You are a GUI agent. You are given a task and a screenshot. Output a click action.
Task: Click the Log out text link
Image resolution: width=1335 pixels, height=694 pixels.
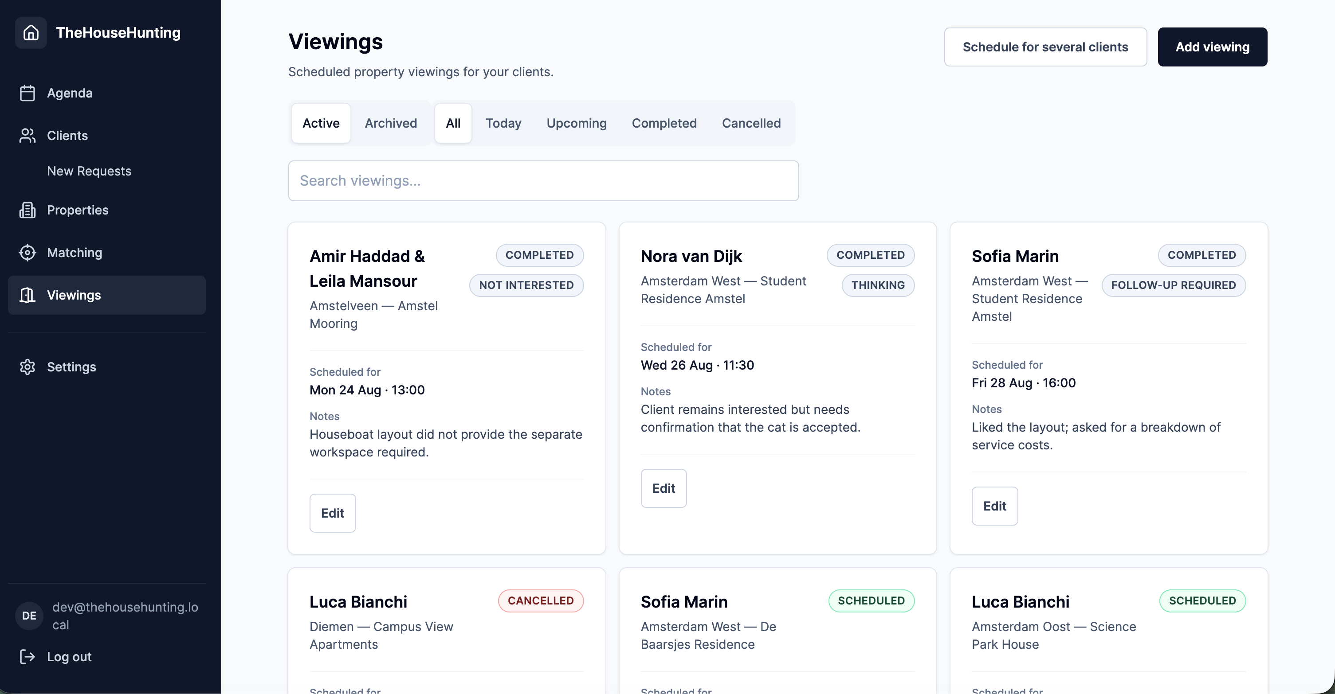click(x=70, y=657)
